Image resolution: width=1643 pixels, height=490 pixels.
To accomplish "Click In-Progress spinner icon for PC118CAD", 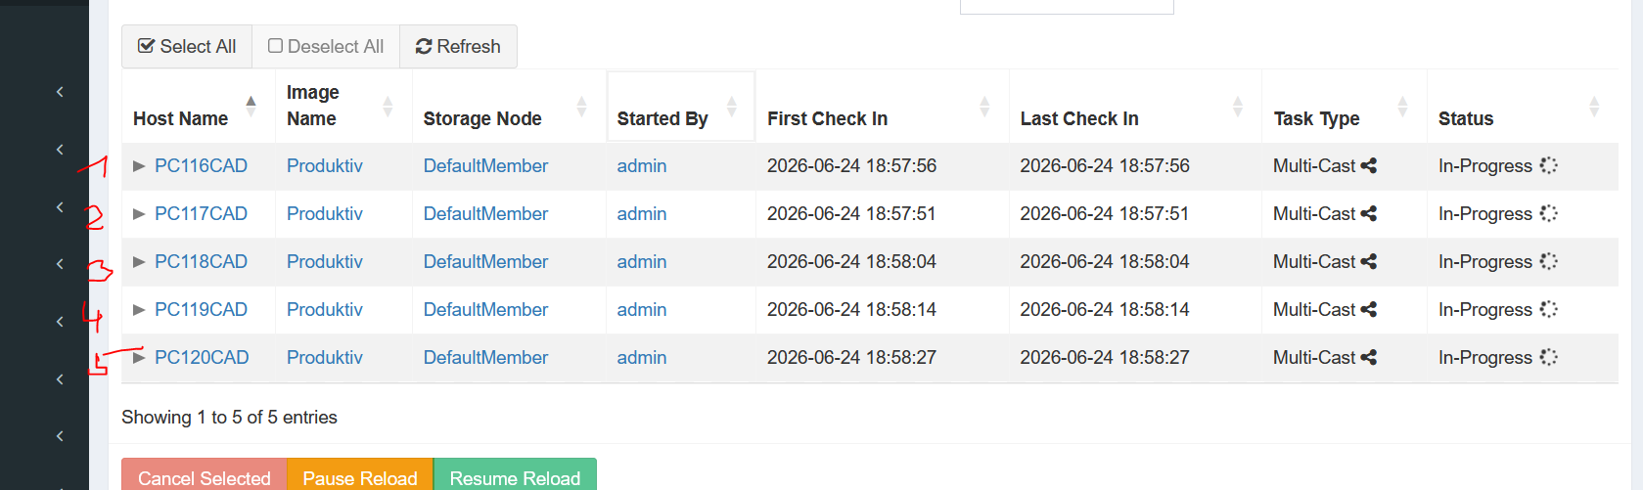I will [x=1548, y=261].
